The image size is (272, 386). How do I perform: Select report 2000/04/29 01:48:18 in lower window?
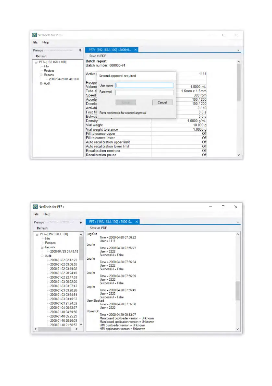click(64, 251)
